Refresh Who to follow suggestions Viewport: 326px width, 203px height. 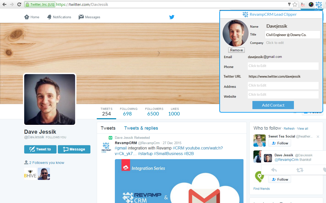(x=289, y=129)
